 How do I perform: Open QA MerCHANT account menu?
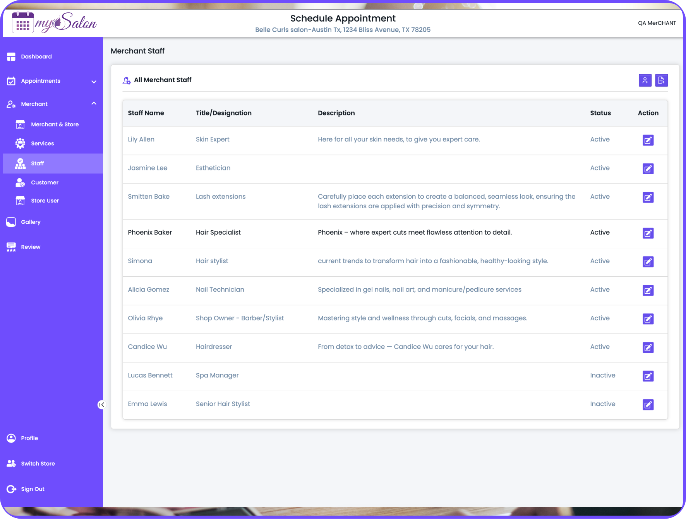coord(657,23)
